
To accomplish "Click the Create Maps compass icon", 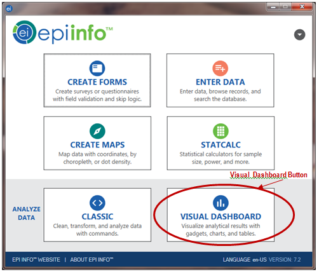I will click(97, 131).
